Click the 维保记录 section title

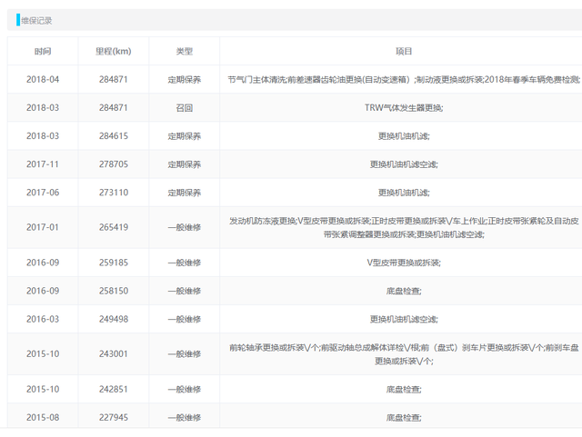pos(36,20)
